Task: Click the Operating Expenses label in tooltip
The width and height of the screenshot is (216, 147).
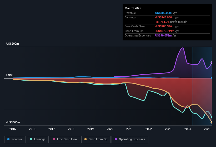Action: click(138, 36)
